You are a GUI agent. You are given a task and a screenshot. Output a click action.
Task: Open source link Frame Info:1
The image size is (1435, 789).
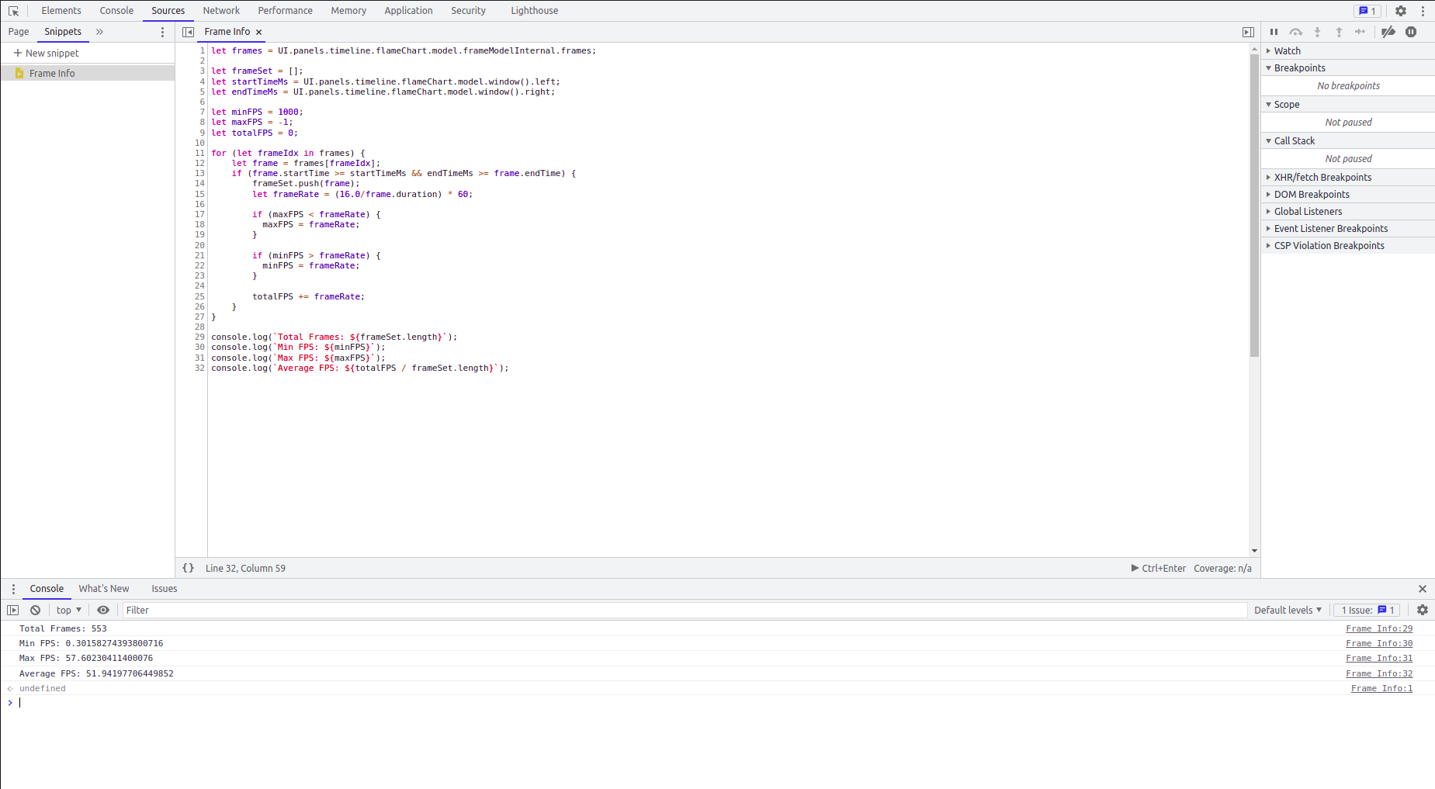tap(1381, 688)
